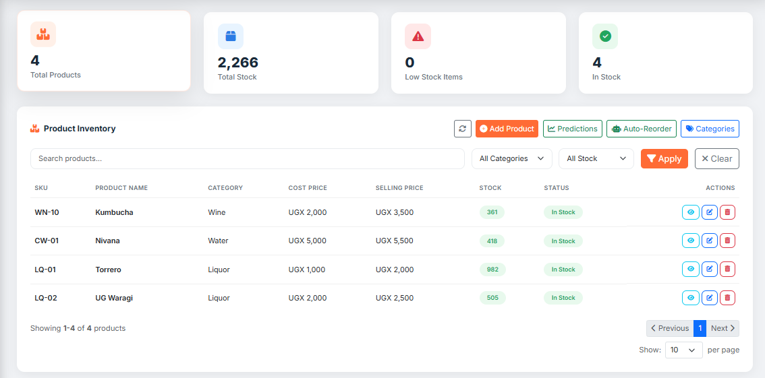Click the Product Name column header
Viewport: 765px width, 378px height.
tap(121, 188)
